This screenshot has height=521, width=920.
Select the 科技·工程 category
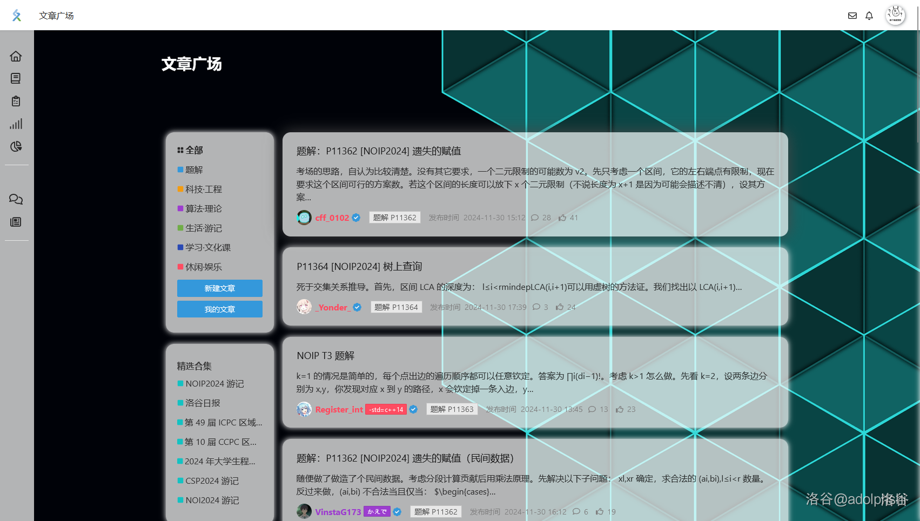200,189
